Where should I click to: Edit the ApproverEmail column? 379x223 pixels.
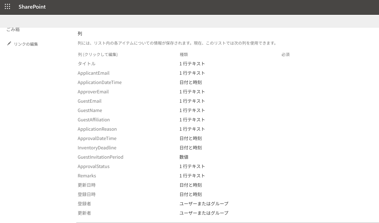point(93,92)
